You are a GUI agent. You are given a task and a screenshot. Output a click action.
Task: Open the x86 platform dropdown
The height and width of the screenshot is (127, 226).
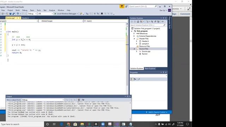pos(45,14)
